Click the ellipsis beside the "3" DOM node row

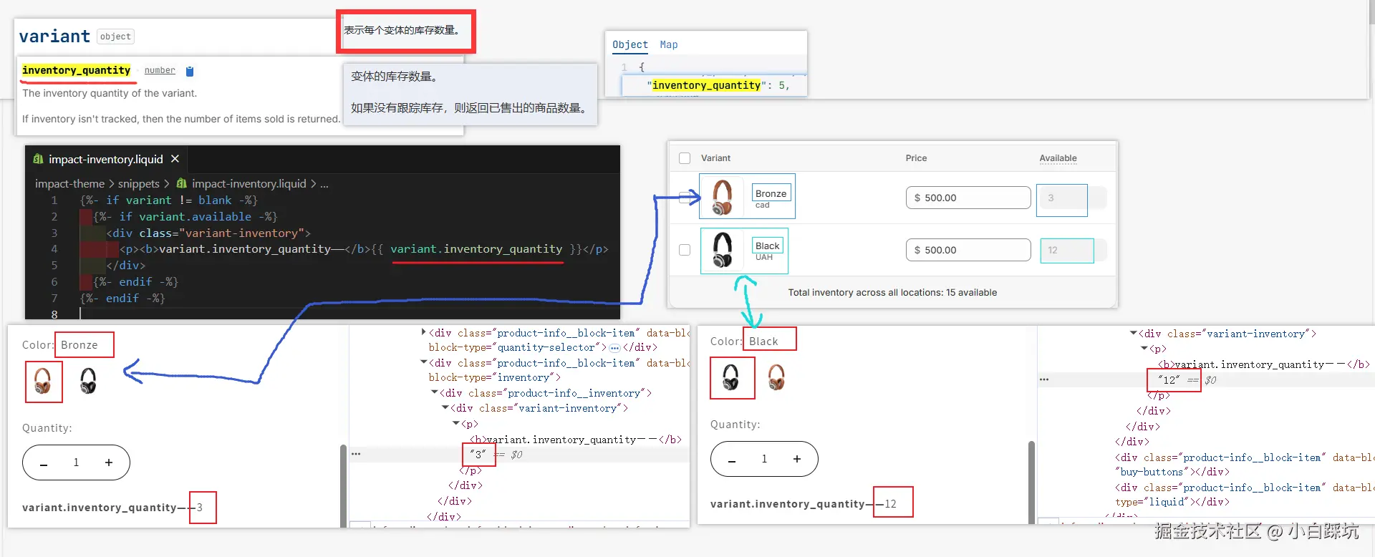[x=356, y=454]
